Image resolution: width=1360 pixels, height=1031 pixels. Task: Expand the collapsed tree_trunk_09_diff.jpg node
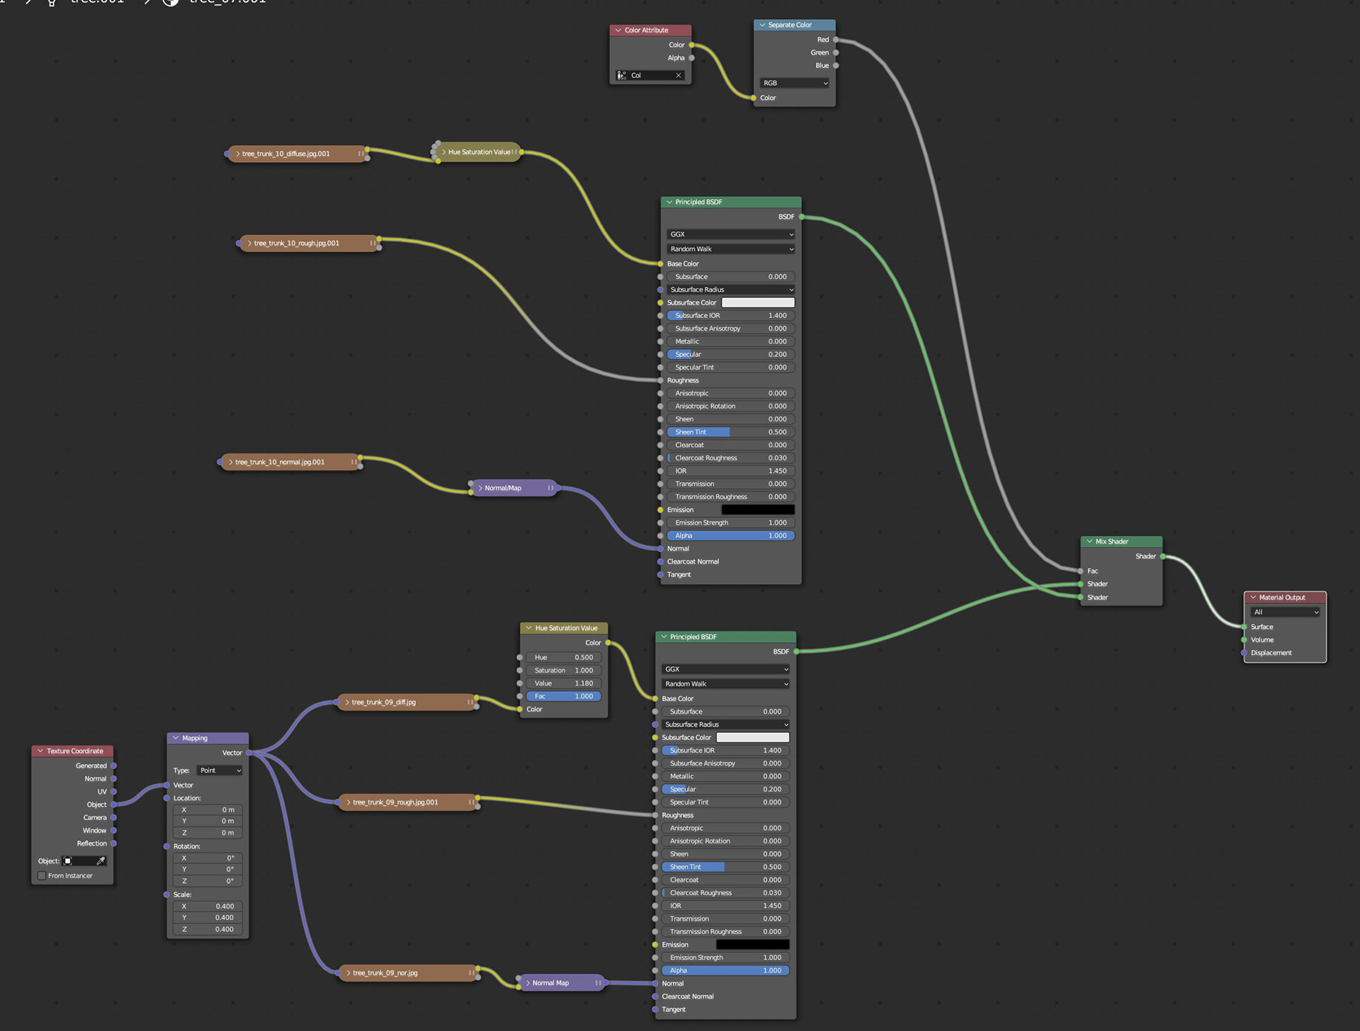click(347, 702)
